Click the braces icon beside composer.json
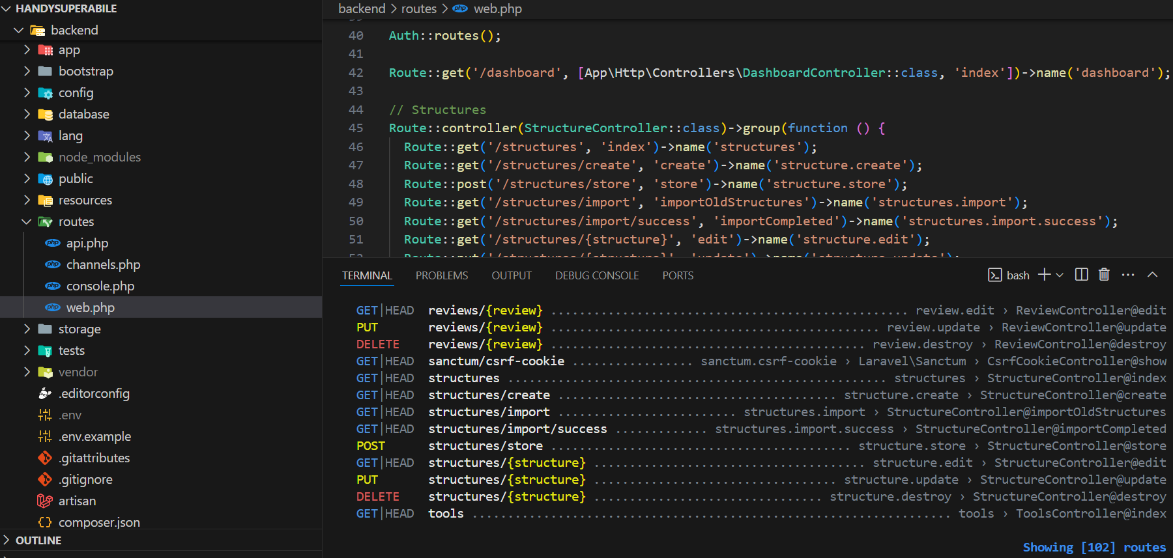Image resolution: width=1173 pixels, height=558 pixels. (45, 522)
